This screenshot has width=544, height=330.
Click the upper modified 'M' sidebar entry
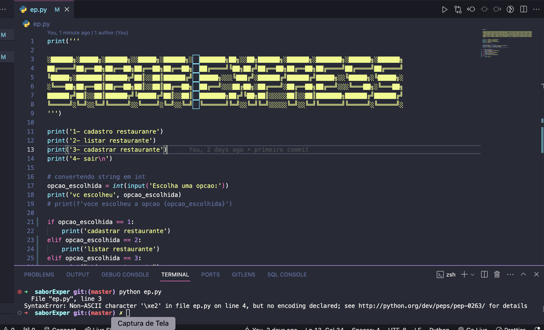pos(4,35)
